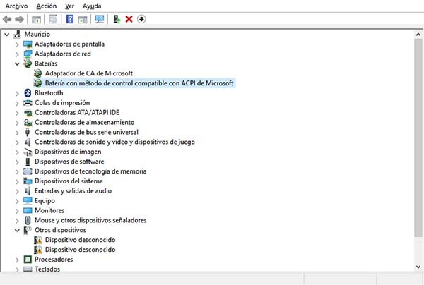
Task: Select the second Dispositivo desconocido entry
Action: tap(80, 250)
